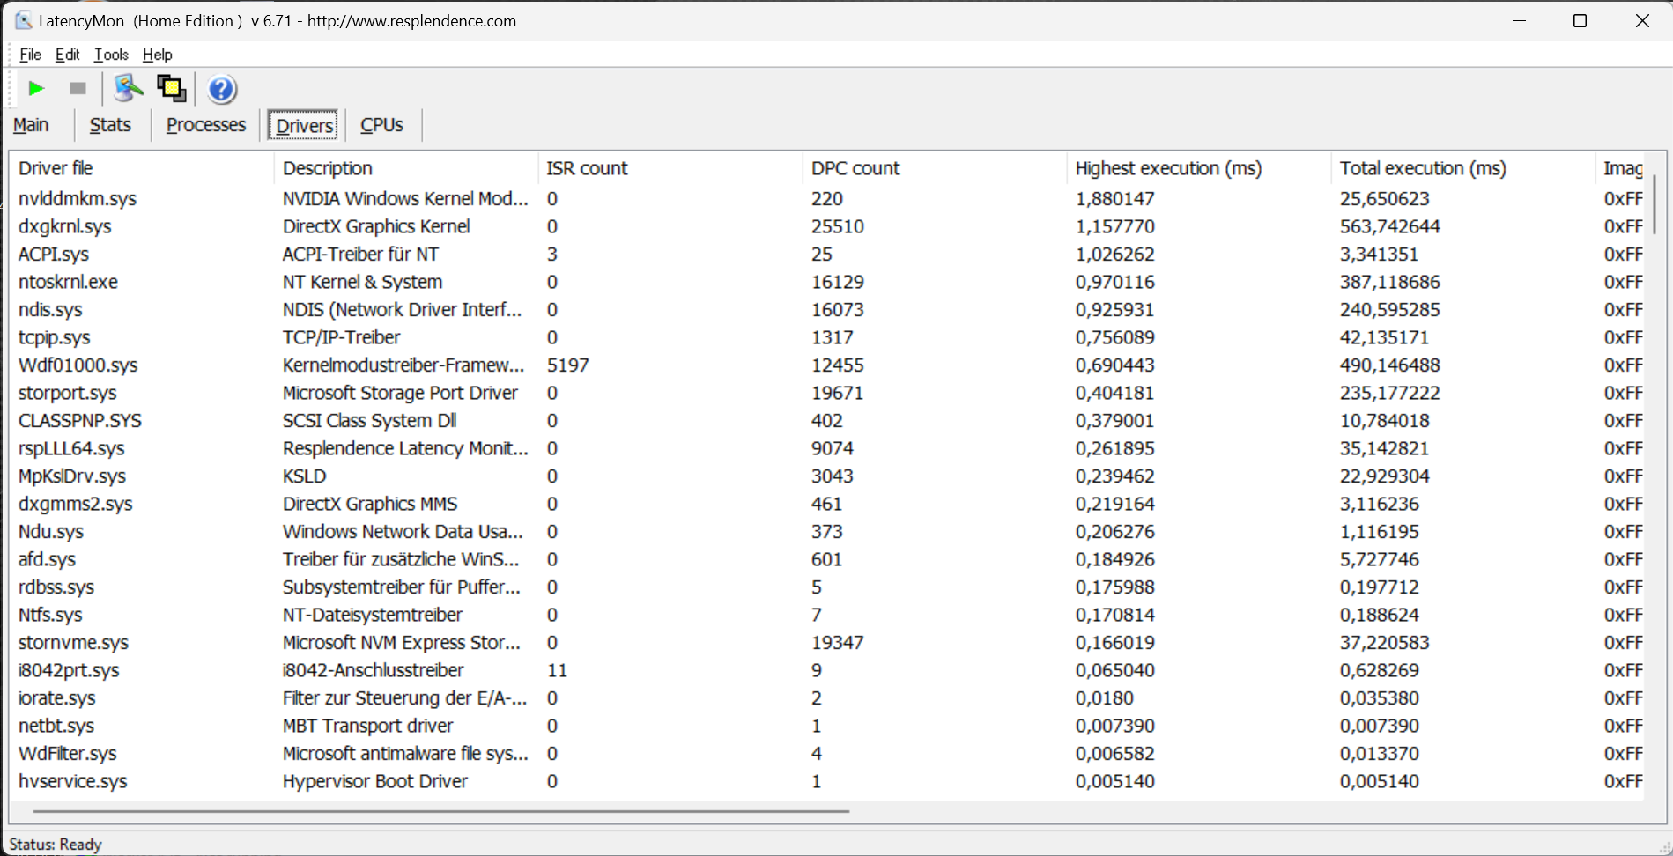The width and height of the screenshot is (1673, 856).
Task: Select the ntoskrnl.exe driver row
Action: pyautogui.click(x=826, y=282)
